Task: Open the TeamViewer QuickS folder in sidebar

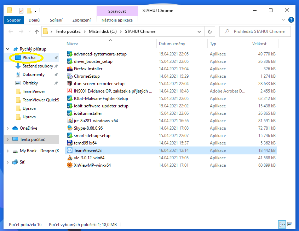Action: coord(41,100)
